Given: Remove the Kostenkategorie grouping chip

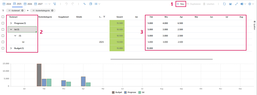Looking at the screenshot, I should 52,10.
